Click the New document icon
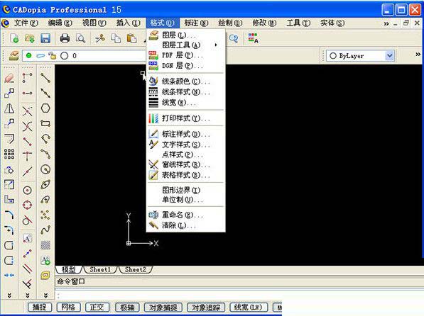 (14, 38)
